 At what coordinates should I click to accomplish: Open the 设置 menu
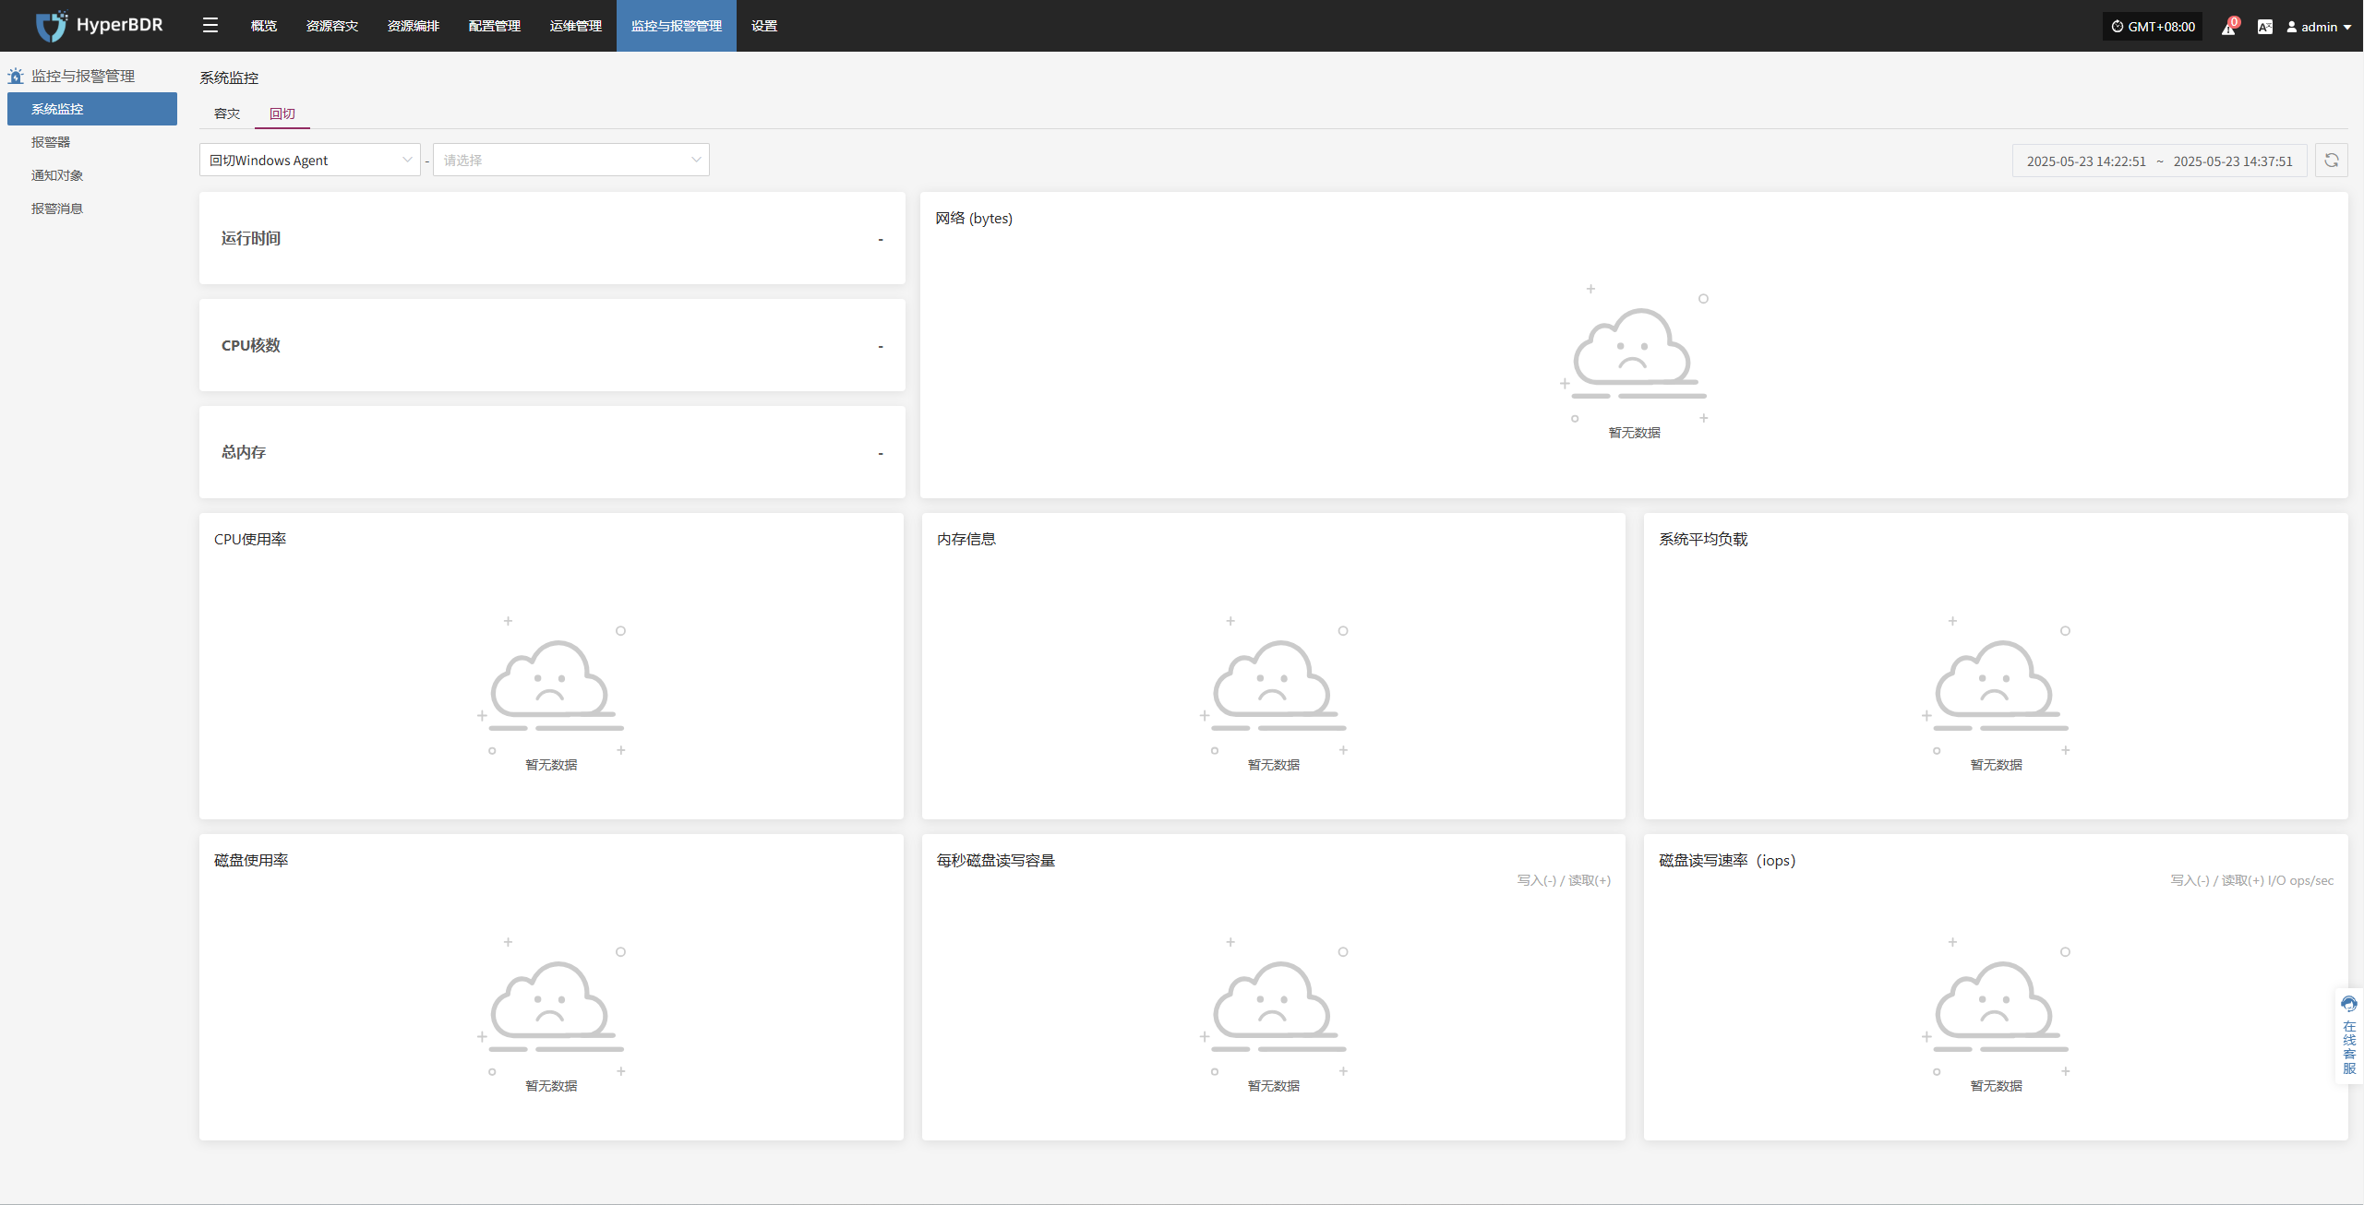click(x=764, y=26)
